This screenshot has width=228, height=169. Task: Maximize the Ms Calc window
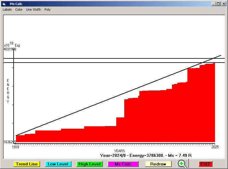pos(219,4)
